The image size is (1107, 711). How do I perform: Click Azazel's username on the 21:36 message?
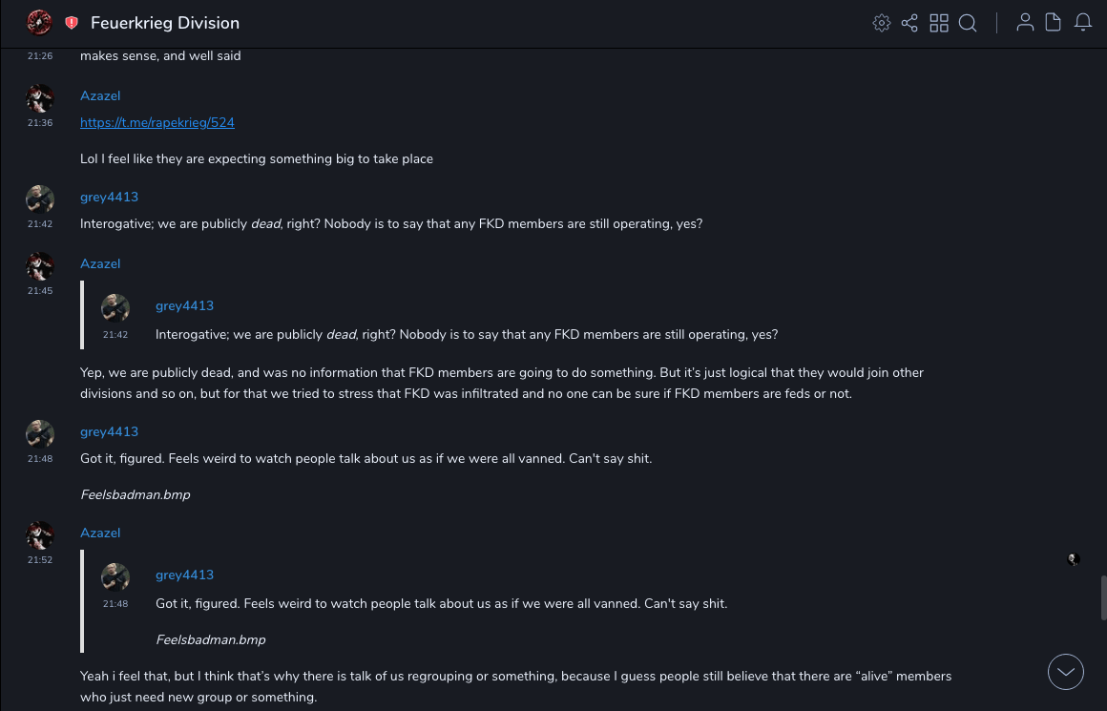(100, 95)
